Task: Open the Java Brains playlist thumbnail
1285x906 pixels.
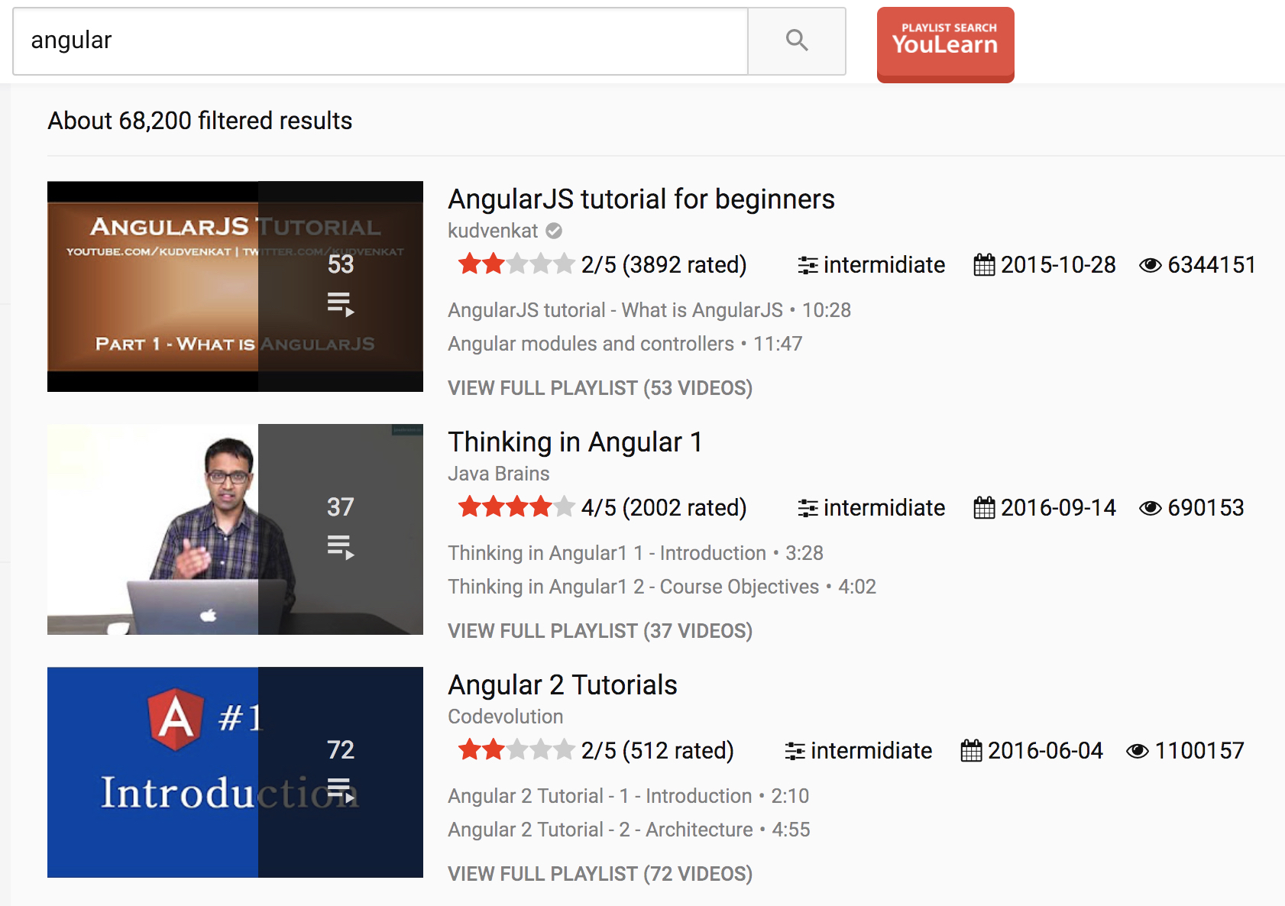Action: tap(235, 529)
